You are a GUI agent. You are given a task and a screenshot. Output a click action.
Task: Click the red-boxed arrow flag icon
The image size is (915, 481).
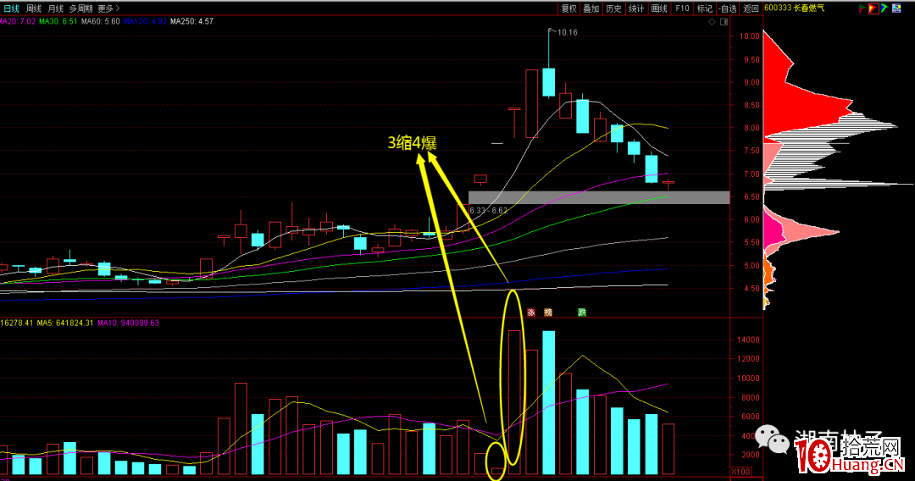pos(873,8)
